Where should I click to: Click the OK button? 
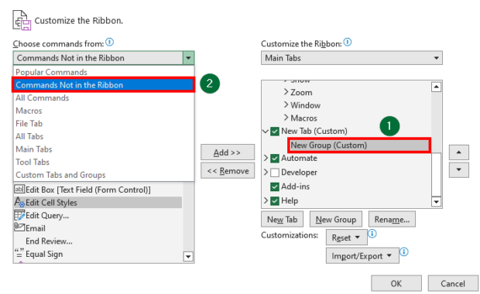(396, 284)
